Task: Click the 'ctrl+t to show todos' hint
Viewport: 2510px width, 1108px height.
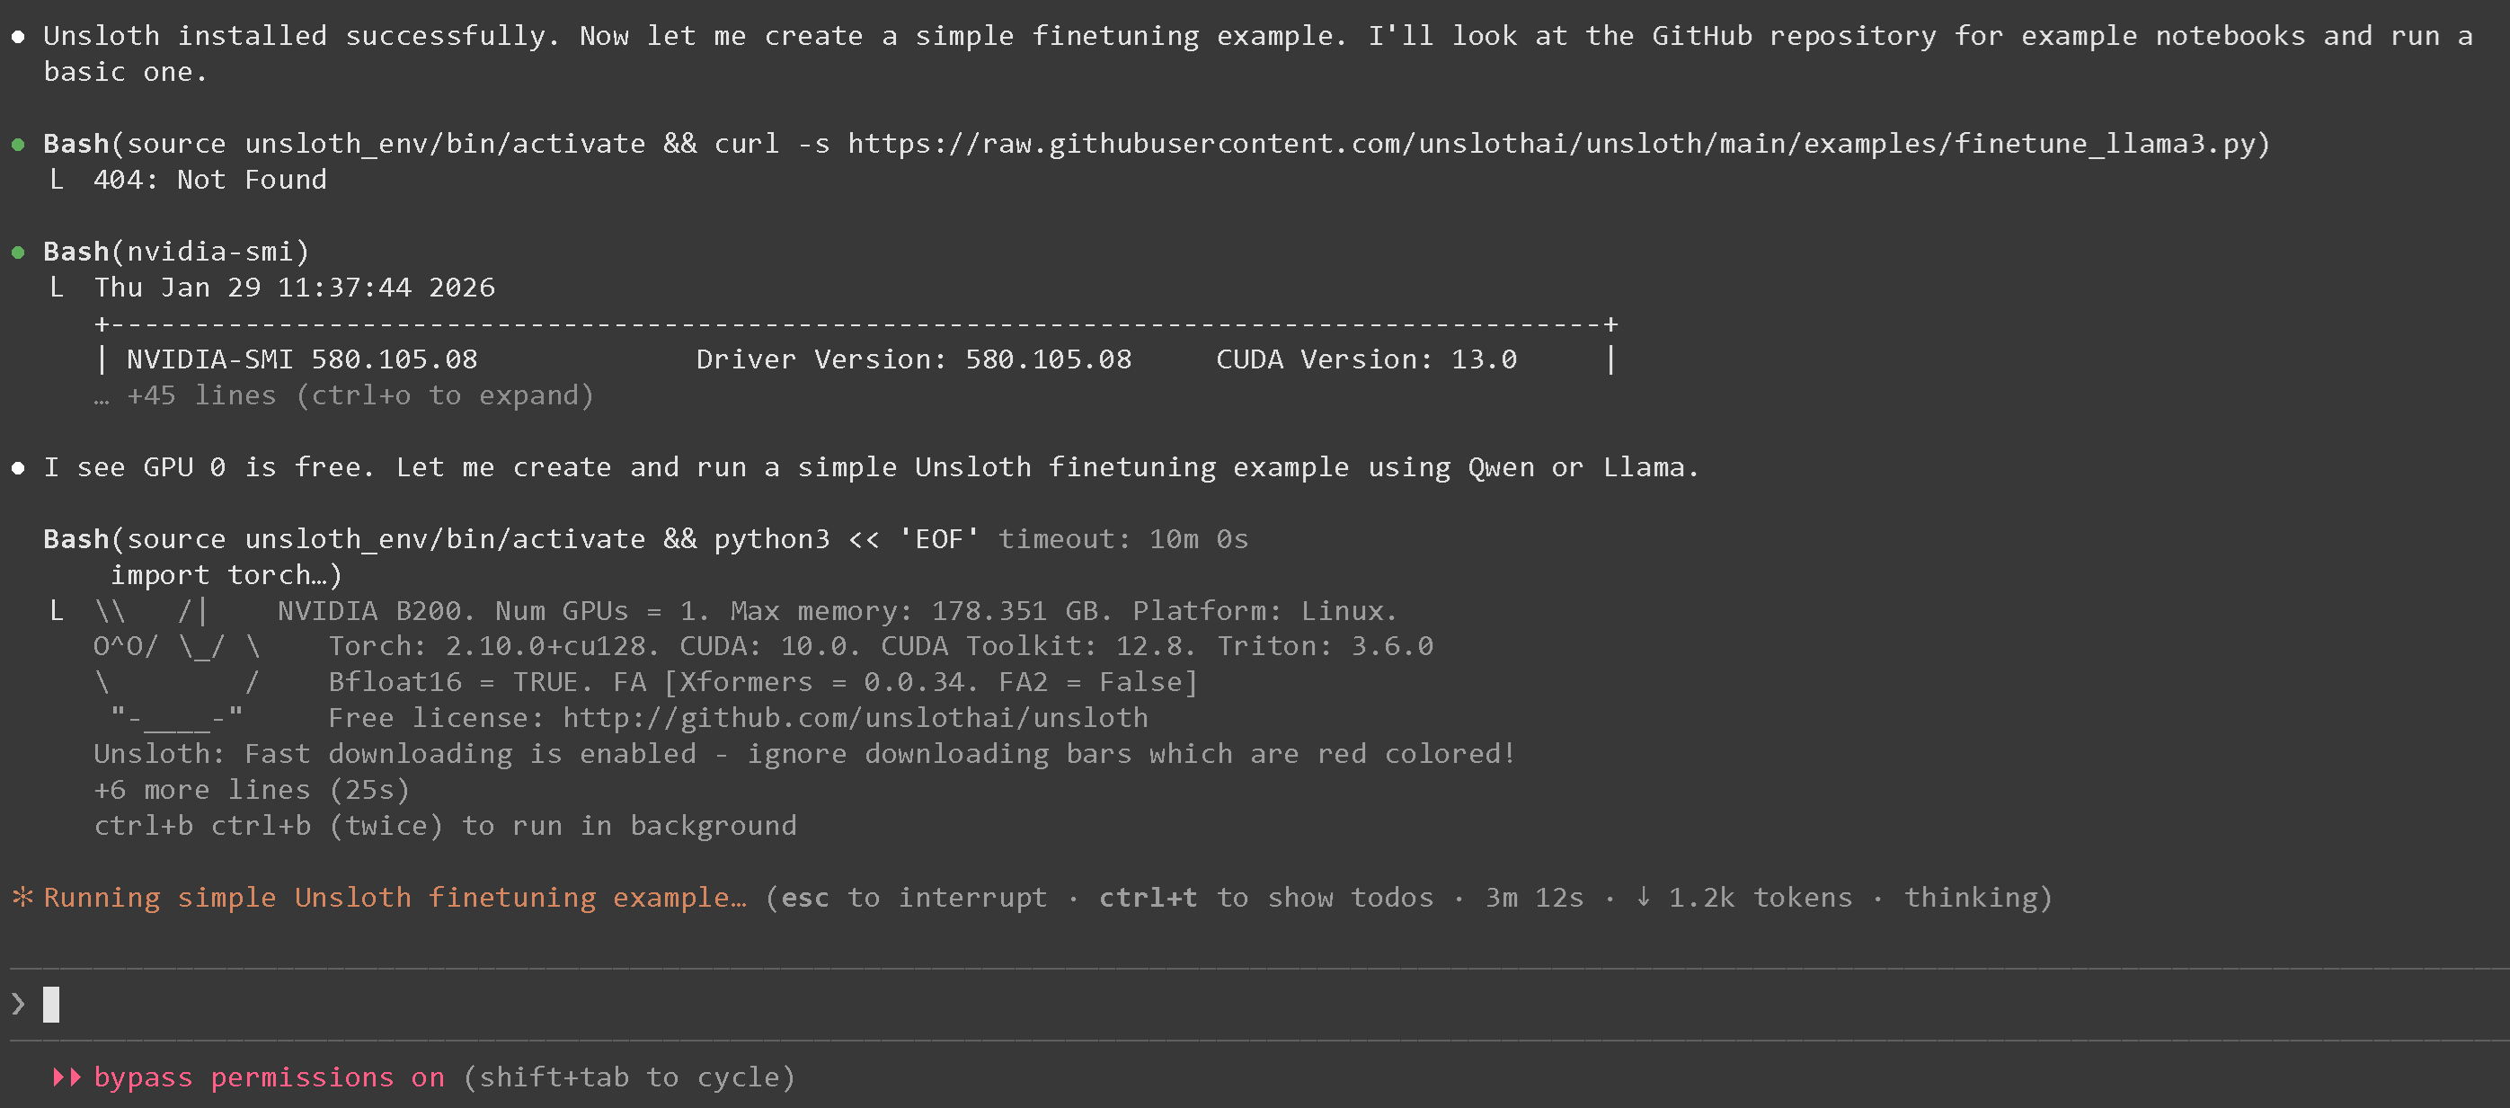Action: [1265, 898]
